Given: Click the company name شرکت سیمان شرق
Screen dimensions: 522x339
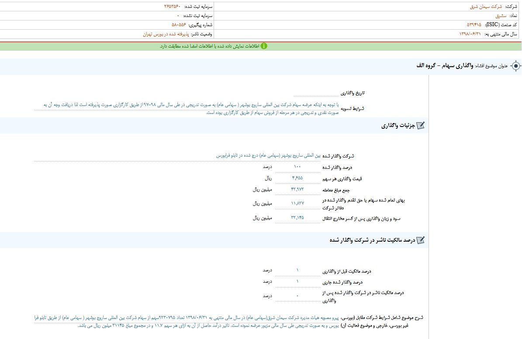Looking at the screenshot, I should point(486,7).
